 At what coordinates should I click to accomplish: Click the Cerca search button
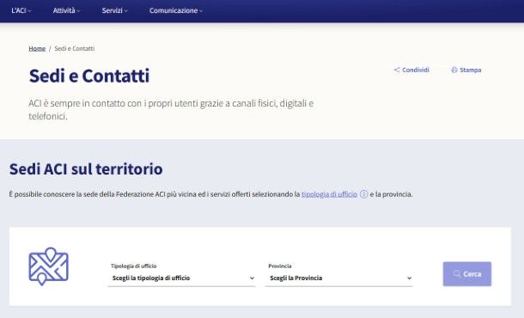[x=467, y=274]
